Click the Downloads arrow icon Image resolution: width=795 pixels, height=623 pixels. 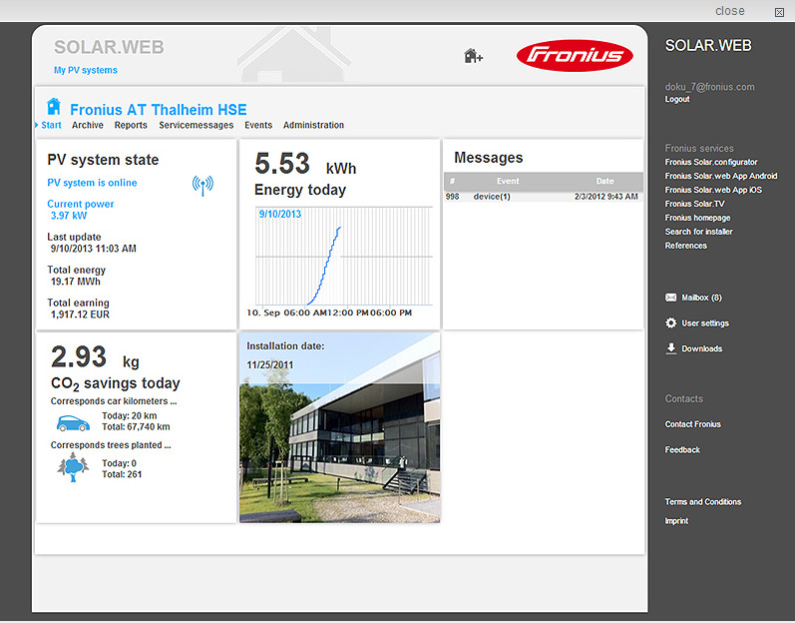tap(670, 348)
